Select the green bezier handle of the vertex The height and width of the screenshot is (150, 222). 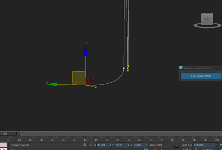tap(96, 87)
